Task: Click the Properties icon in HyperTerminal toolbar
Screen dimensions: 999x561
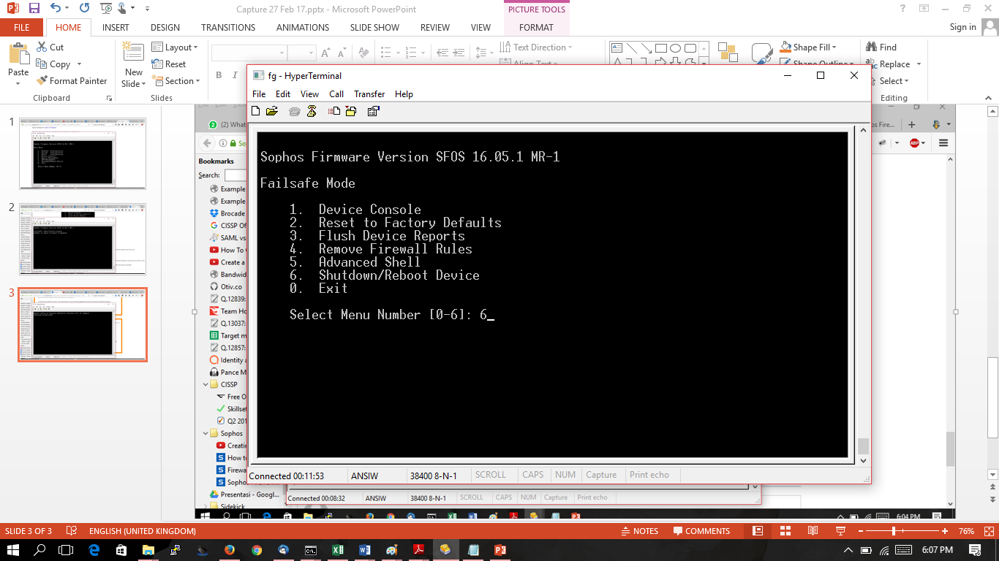Action: pyautogui.click(x=373, y=111)
